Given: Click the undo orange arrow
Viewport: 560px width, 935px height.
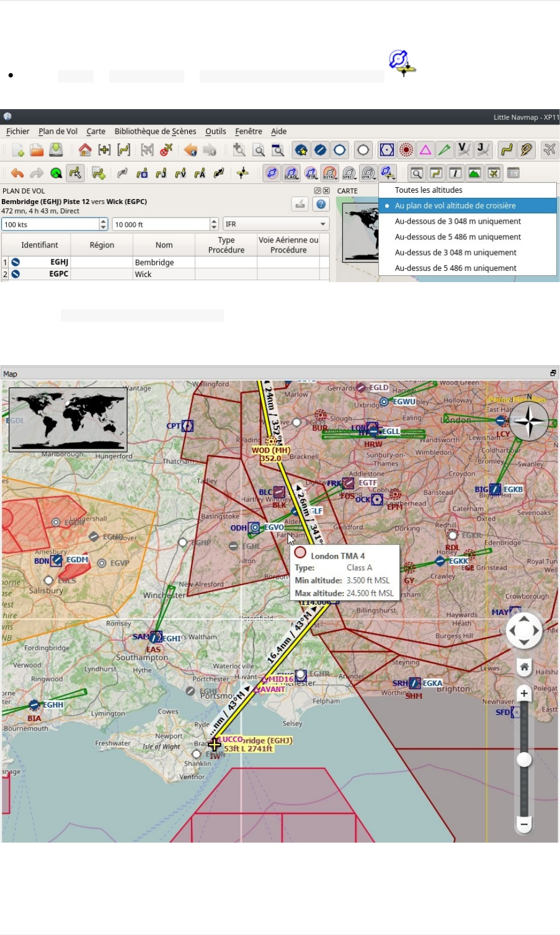Looking at the screenshot, I should point(17,173).
